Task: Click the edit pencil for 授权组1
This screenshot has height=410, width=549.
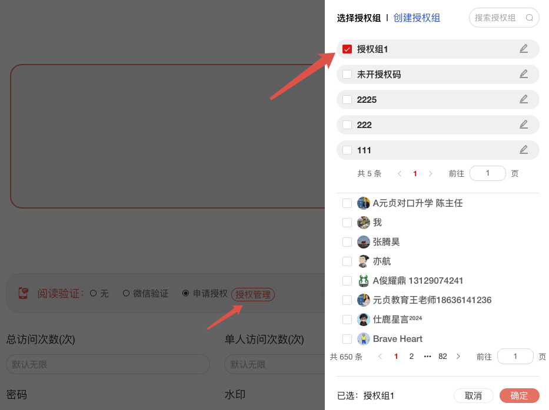Action: pyautogui.click(x=524, y=49)
